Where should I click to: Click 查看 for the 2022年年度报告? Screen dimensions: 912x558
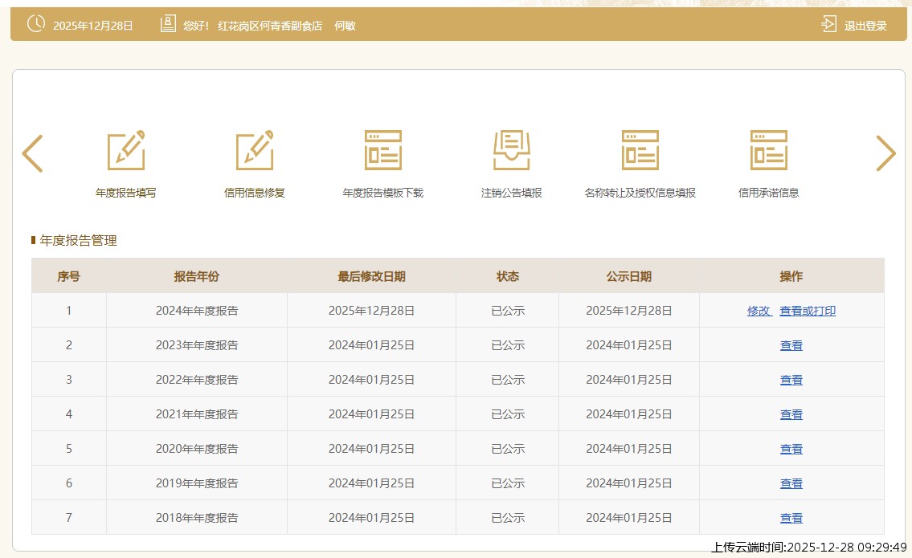pos(791,380)
